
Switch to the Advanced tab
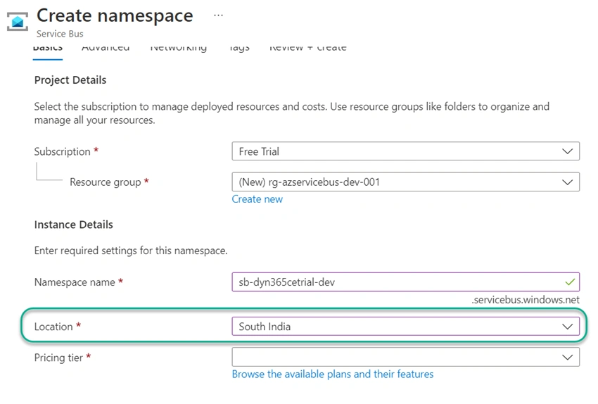tap(106, 48)
